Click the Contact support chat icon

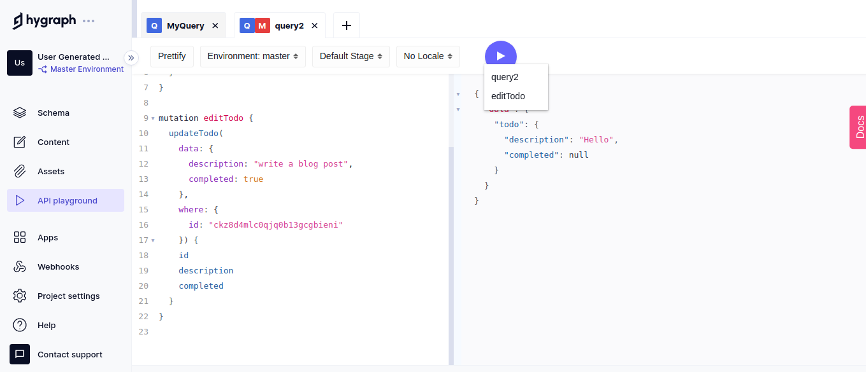coord(20,354)
